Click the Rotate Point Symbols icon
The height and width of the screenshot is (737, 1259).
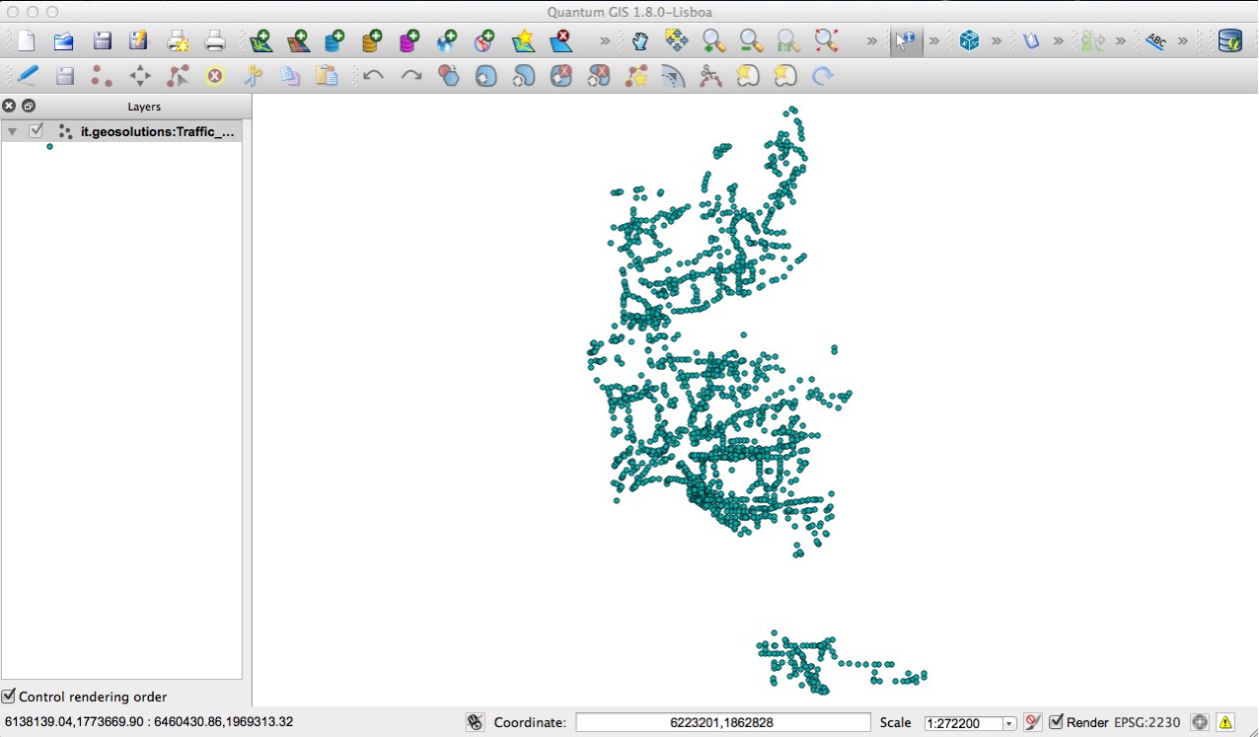[x=822, y=75]
